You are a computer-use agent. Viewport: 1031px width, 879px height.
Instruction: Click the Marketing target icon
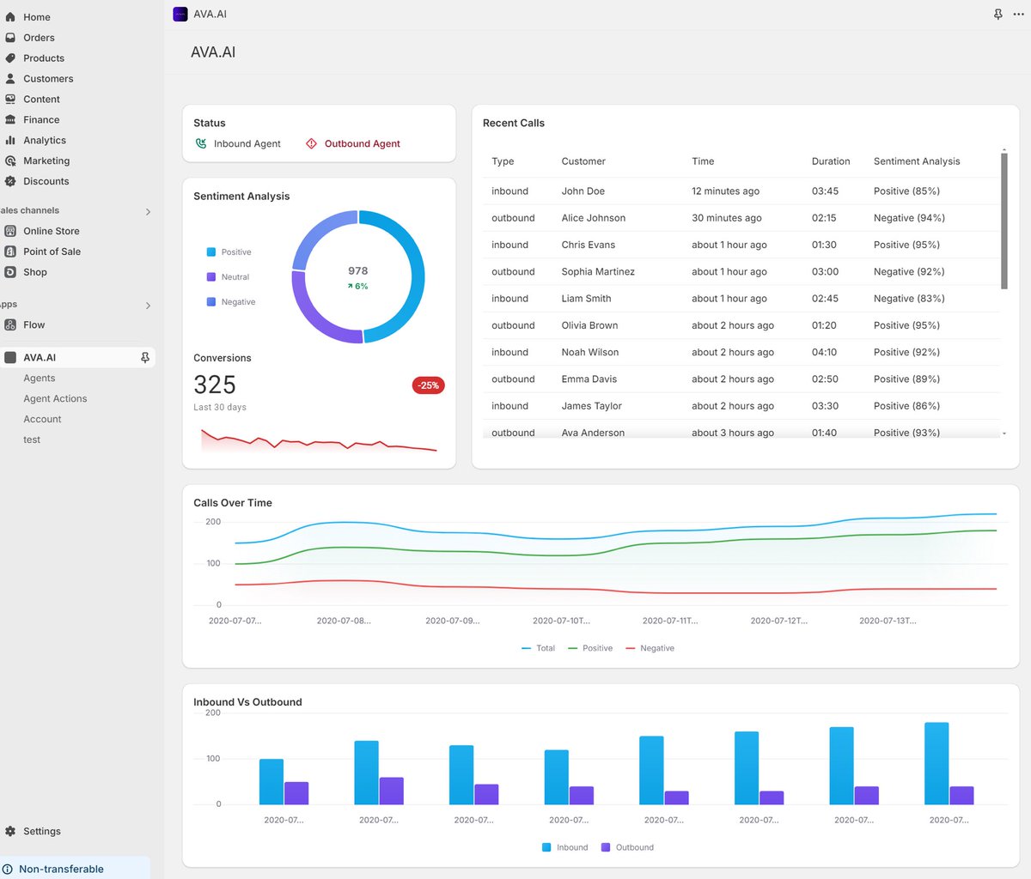[10, 161]
